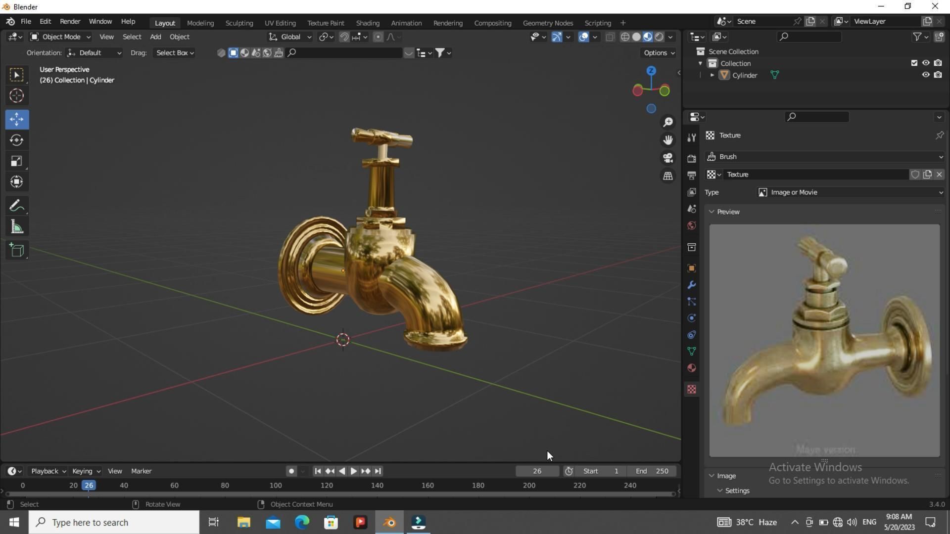
Task: Open texture Type Image or Movie dropdown
Action: [850, 192]
